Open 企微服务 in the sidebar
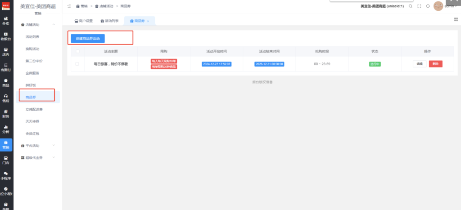Screen dimensions: 461x210 (32, 73)
